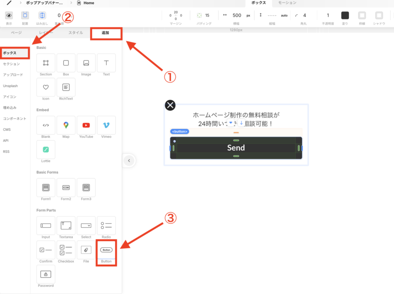Open アップロード category in sidebar
This screenshot has width=394, height=294.
13,75
